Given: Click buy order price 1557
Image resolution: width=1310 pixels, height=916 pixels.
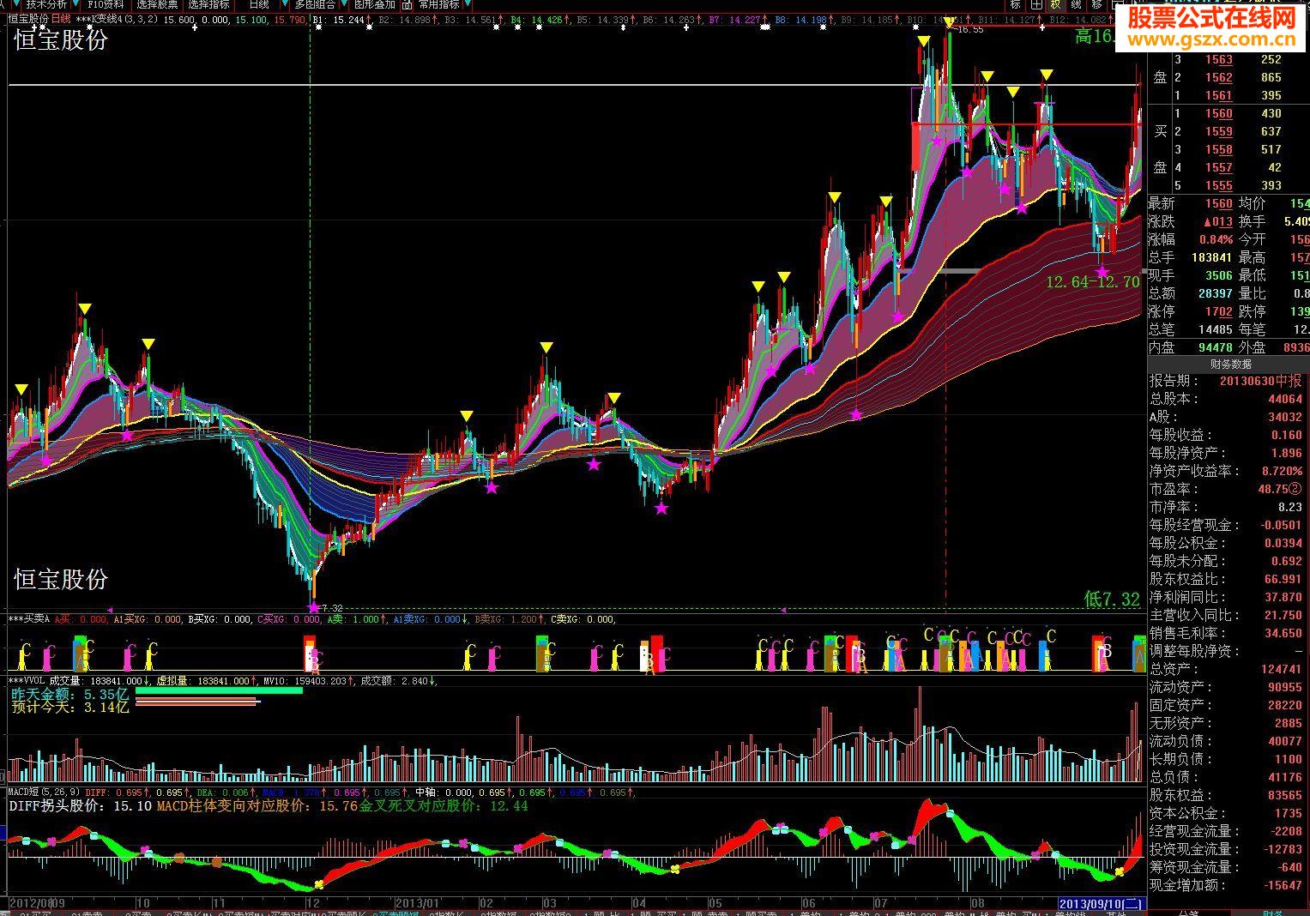Looking at the screenshot, I should pos(1218,167).
